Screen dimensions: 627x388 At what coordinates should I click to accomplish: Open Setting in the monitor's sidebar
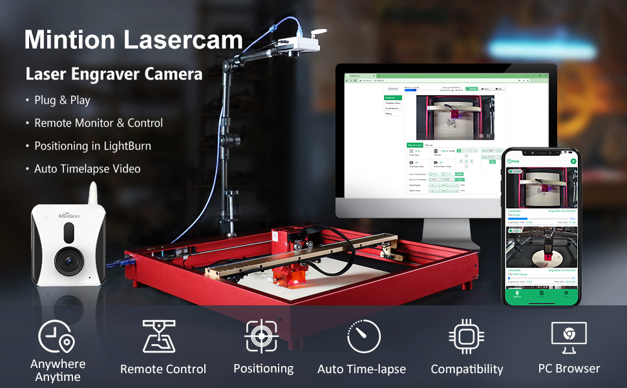tap(392, 114)
